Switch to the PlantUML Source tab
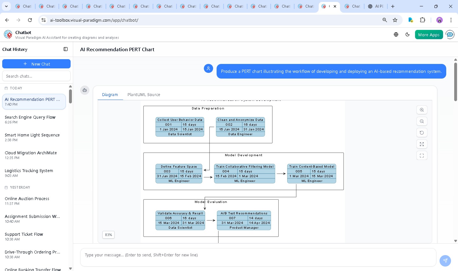458x271 pixels. pos(143,94)
